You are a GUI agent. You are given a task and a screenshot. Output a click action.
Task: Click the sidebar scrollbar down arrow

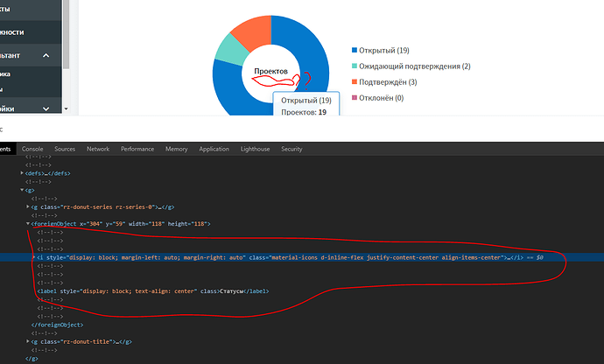[66, 109]
